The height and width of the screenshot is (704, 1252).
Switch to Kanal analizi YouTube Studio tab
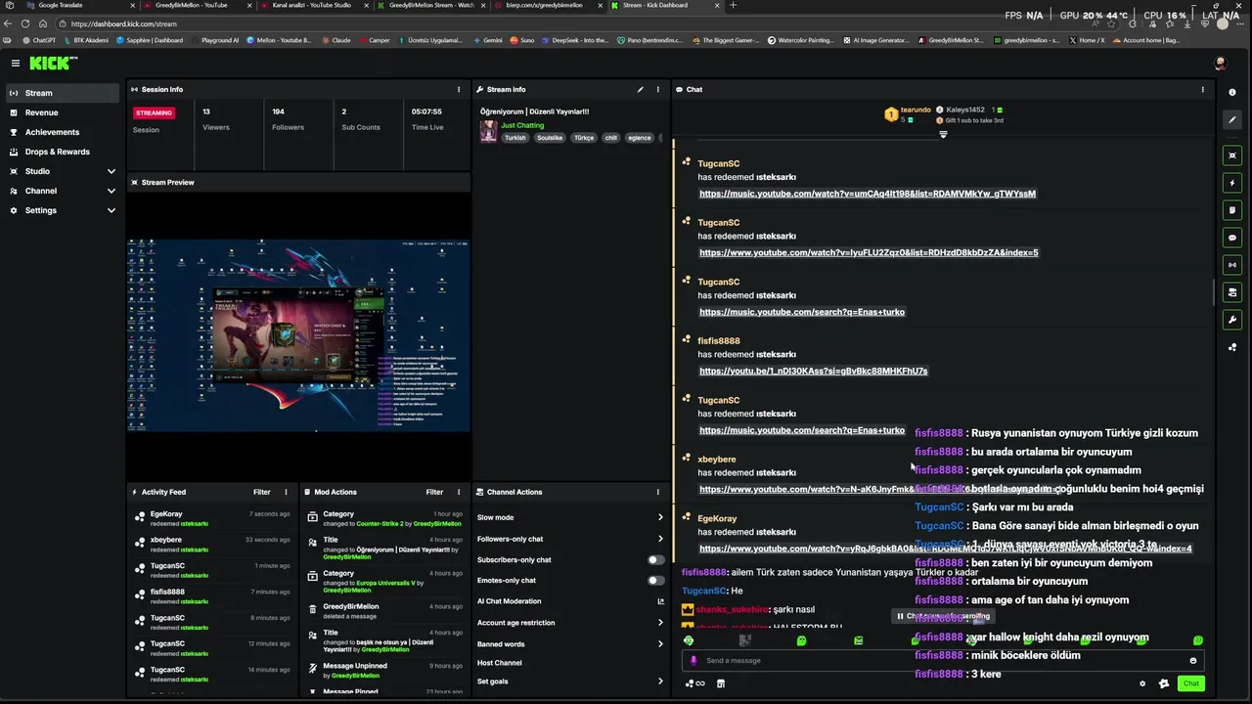[x=311, y=5]
